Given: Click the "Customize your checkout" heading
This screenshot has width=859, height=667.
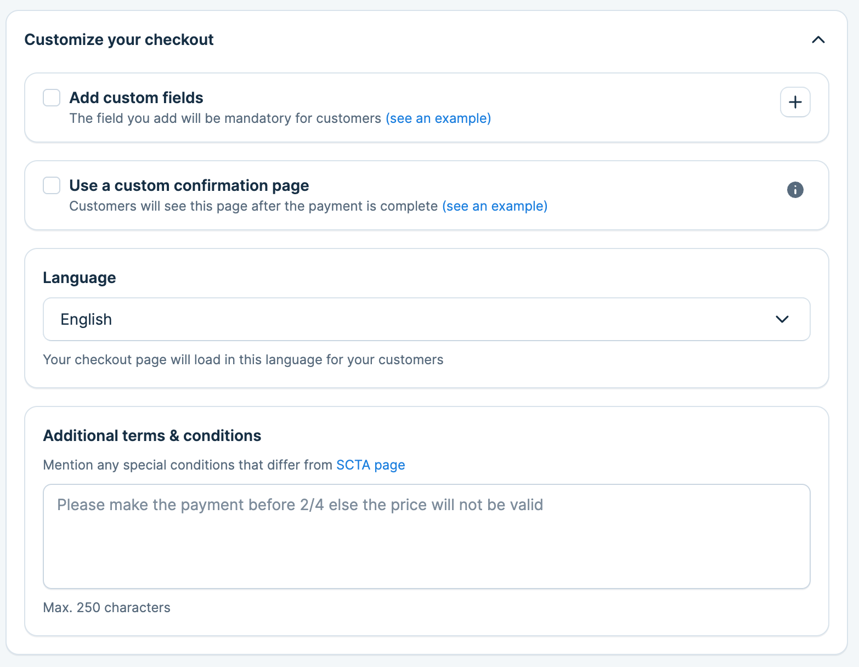Looking at the screenshot, I should coord(119,39).
